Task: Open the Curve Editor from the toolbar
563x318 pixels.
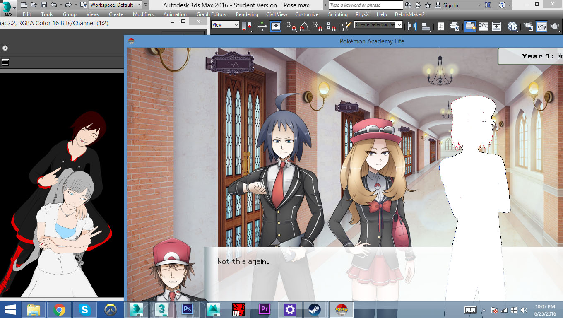Action: coord(484,26)
